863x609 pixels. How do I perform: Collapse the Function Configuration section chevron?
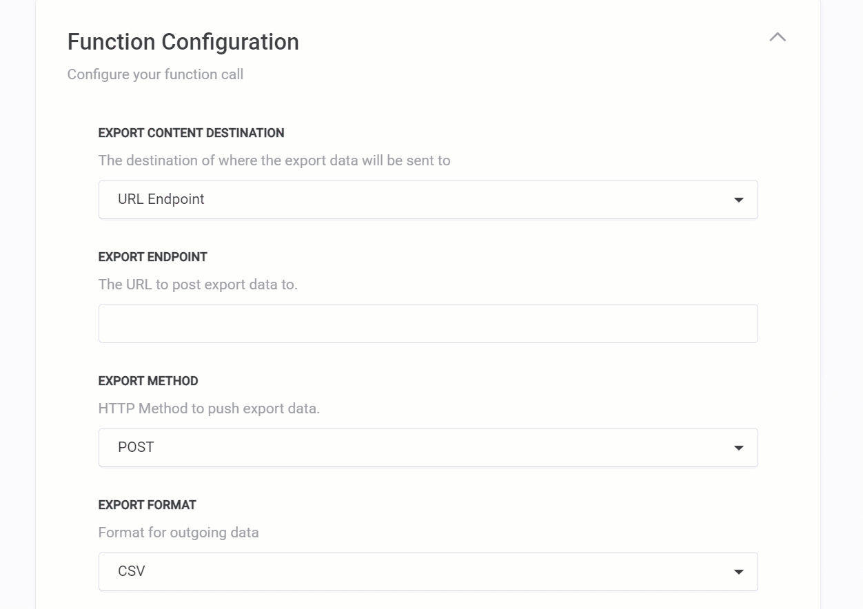click(x=777, y=37)
